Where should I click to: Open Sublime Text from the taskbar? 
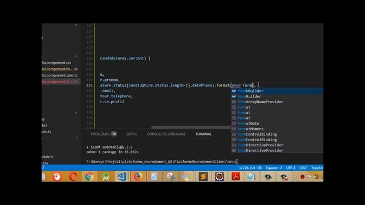coord(203,177)
